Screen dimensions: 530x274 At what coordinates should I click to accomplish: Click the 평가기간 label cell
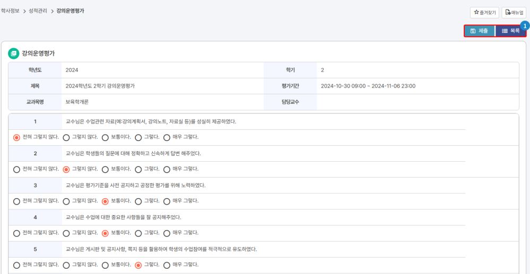(x=290, y=86)
